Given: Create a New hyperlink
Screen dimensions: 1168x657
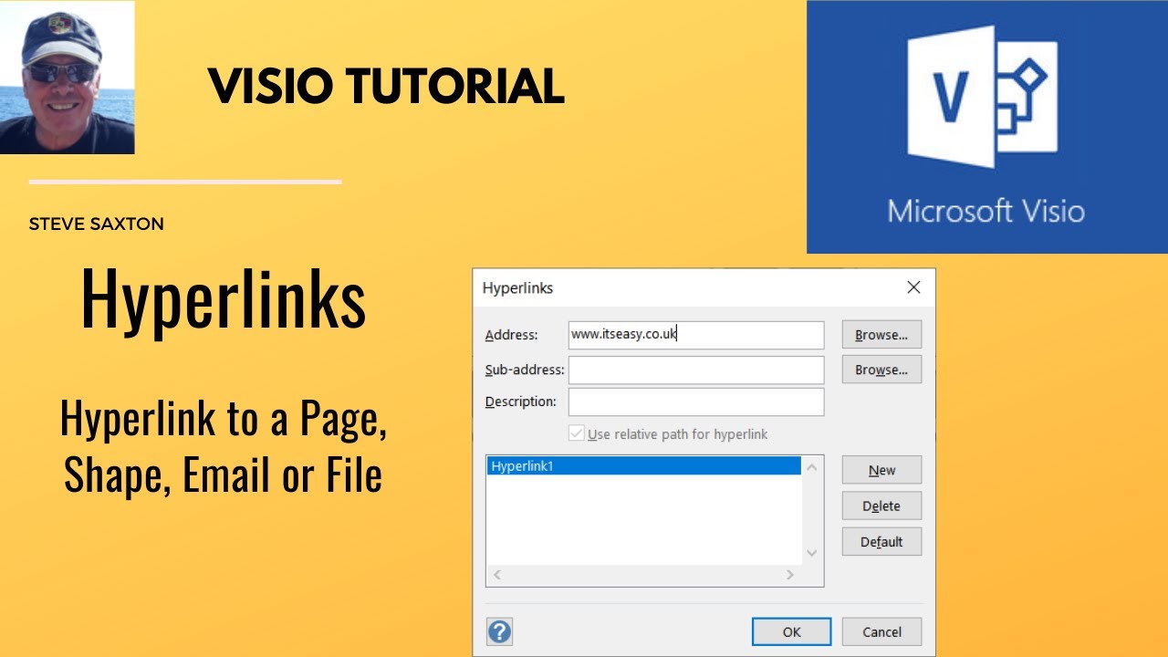Looking at the screenshot, I should click(881, 470).
